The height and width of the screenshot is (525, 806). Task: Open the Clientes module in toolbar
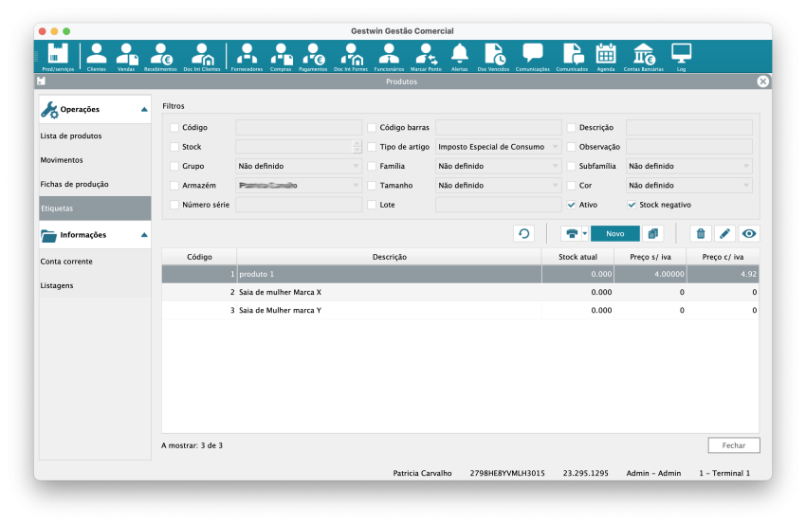[97, 56]
